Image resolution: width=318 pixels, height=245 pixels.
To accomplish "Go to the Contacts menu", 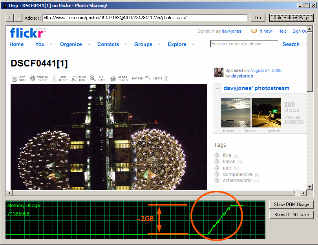I will 108,44.
